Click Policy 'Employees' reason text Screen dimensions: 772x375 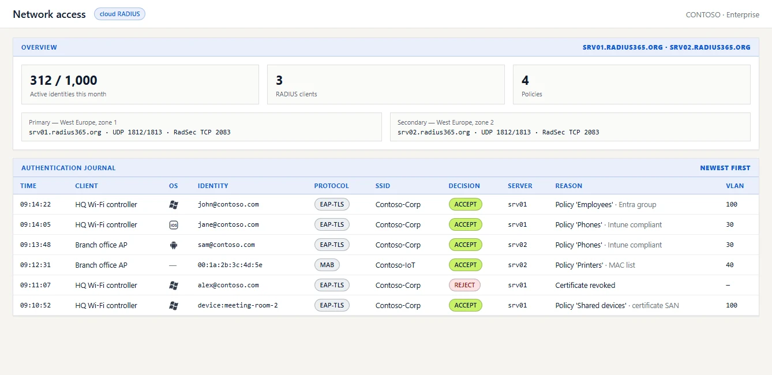[606, 204]
